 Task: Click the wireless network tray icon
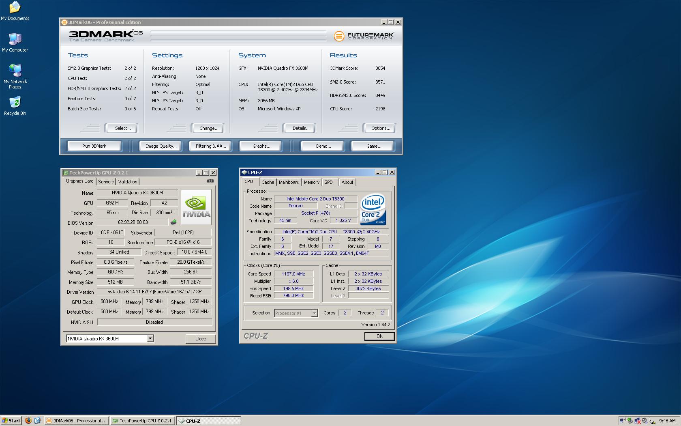623,421
